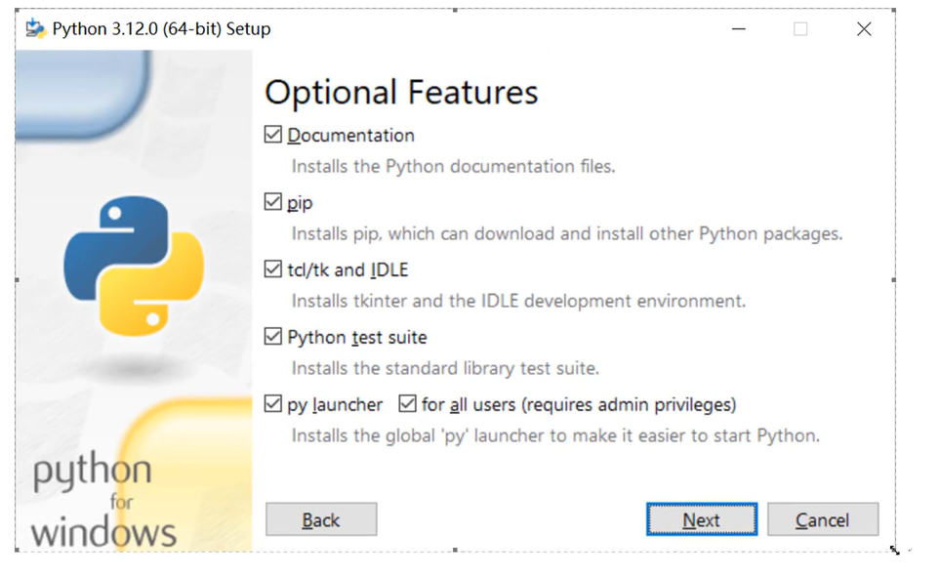Click the "Installs the Python documentation files" description
The image size is (940, 578).
coord(453,166)
